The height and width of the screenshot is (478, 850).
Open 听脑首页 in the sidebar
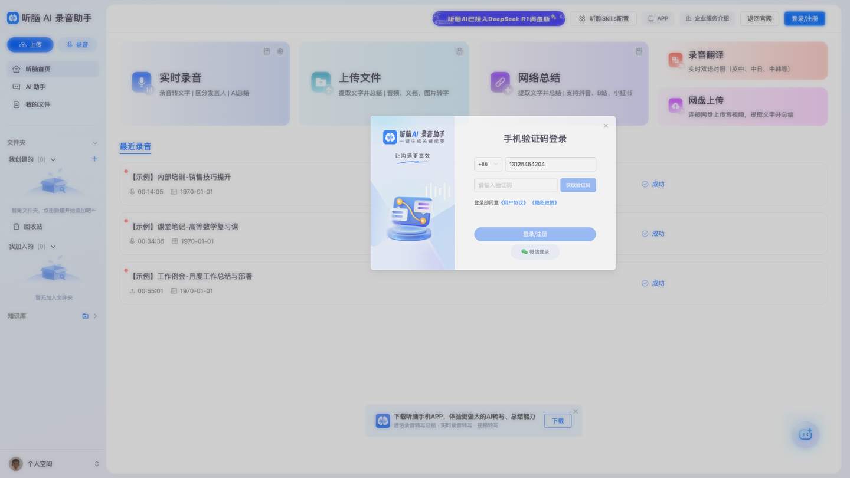pos(53,69)
